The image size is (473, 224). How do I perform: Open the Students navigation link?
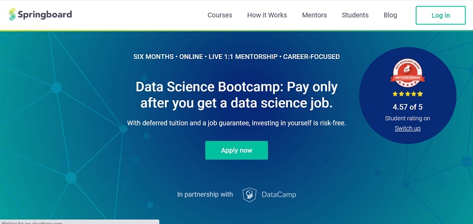pos(355,15)
